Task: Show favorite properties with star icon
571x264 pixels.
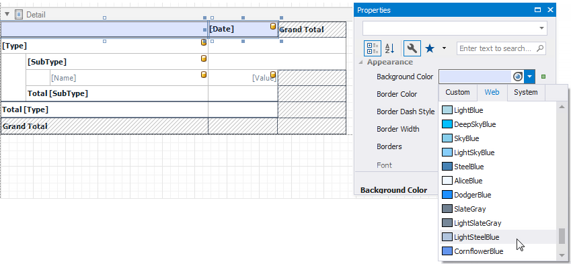Action: pos(430,48)
